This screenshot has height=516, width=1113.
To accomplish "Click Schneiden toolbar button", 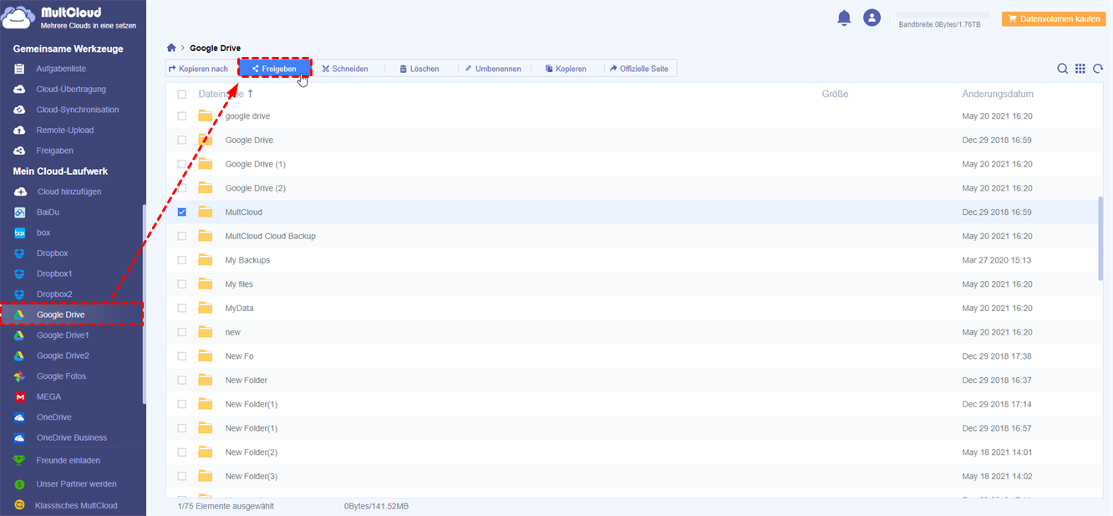I will click(345, 69).
